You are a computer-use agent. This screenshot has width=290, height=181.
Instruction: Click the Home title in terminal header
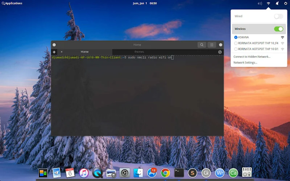137,45
